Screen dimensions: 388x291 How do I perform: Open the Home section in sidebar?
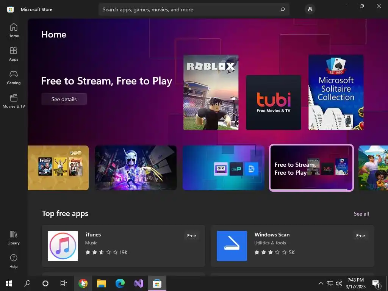point(14,30)
